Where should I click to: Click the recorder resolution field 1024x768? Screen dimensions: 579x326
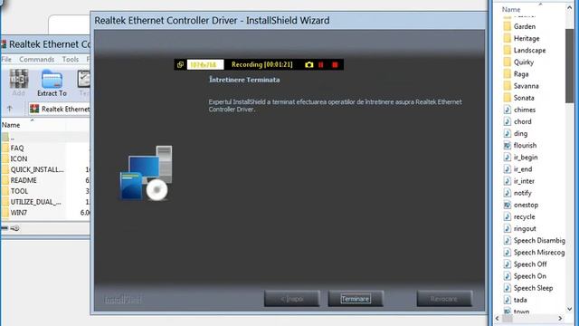coord(205,64)
